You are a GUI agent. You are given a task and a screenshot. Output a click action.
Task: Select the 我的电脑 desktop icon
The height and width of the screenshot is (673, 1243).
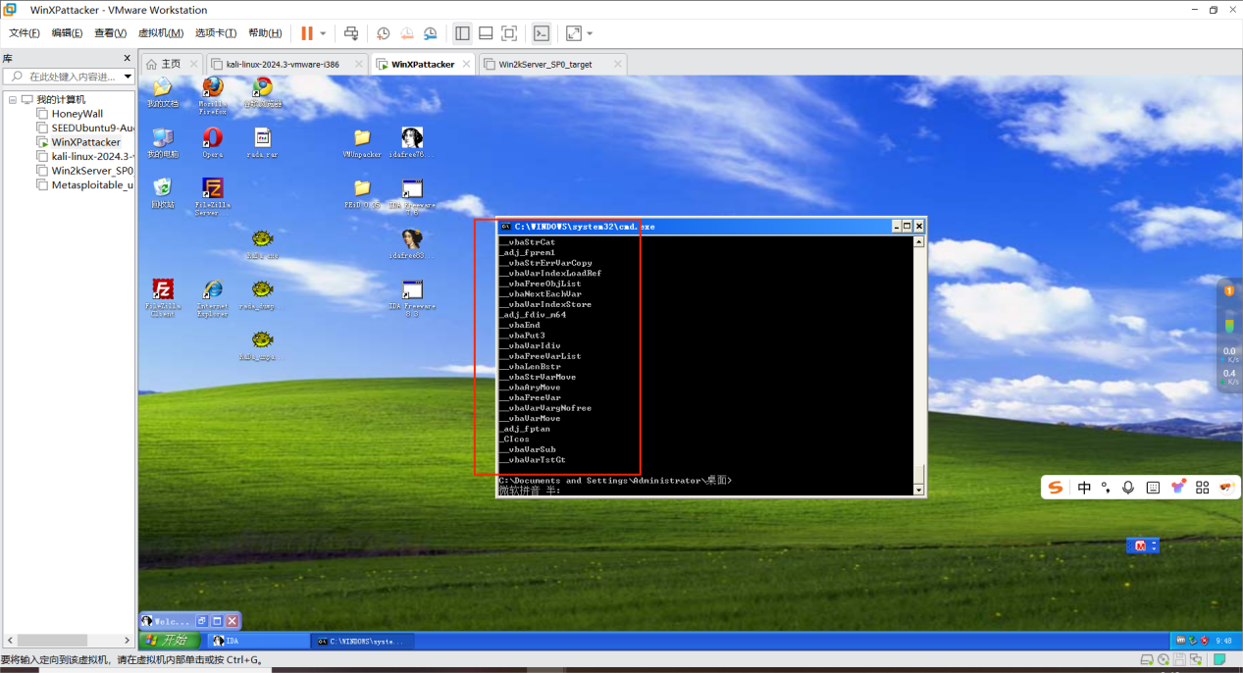pos(163,142)
